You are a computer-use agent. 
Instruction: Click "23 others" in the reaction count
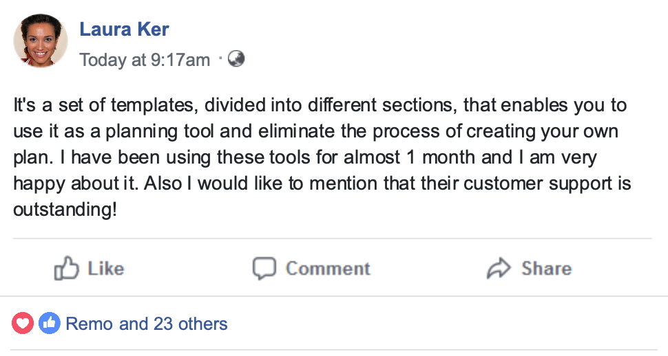(188, 323)
